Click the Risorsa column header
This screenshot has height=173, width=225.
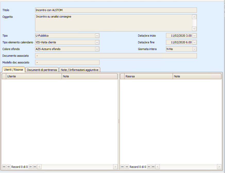[x=148, y=76]
